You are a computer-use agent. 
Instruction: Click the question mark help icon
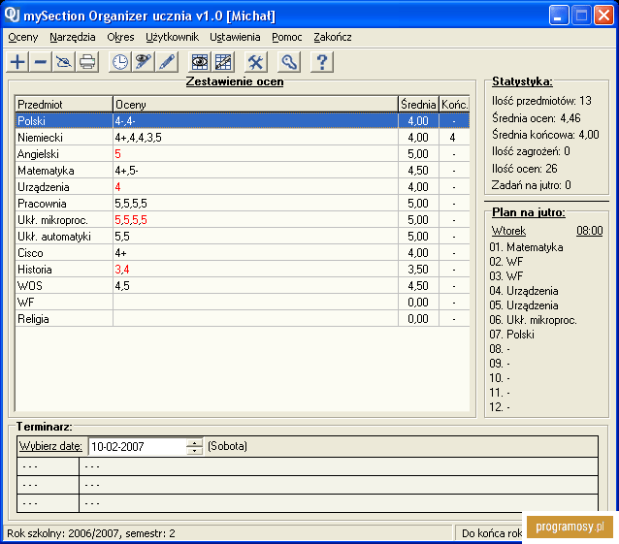tap(322, 62)
